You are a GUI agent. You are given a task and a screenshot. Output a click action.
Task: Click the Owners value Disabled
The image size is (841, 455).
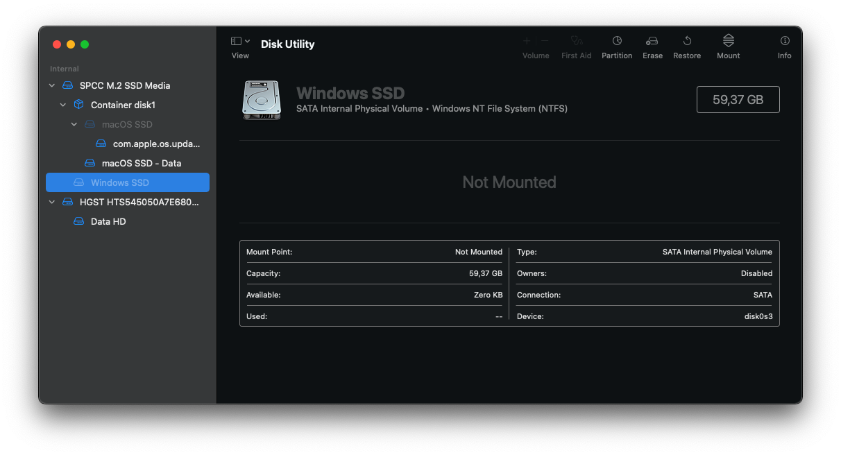756,273
